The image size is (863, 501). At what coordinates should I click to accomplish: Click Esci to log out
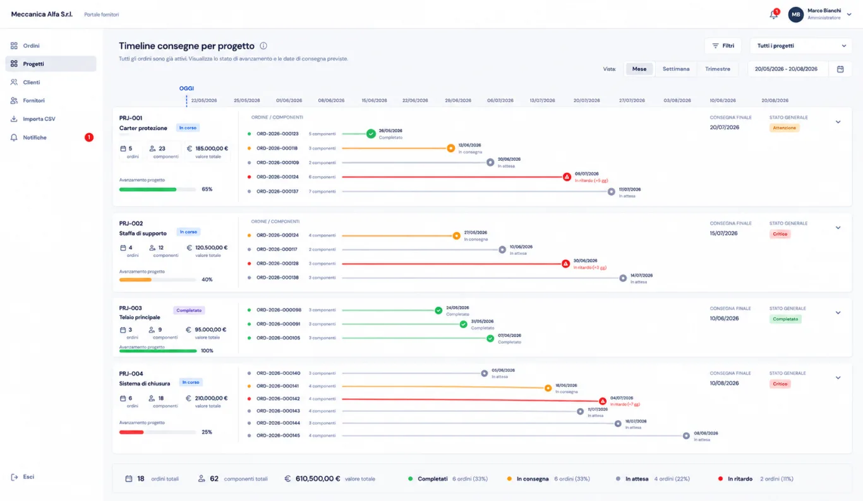coord(23,477)
